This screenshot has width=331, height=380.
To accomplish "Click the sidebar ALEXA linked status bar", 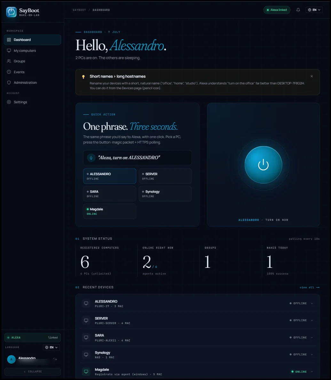I will pos(33,337).
